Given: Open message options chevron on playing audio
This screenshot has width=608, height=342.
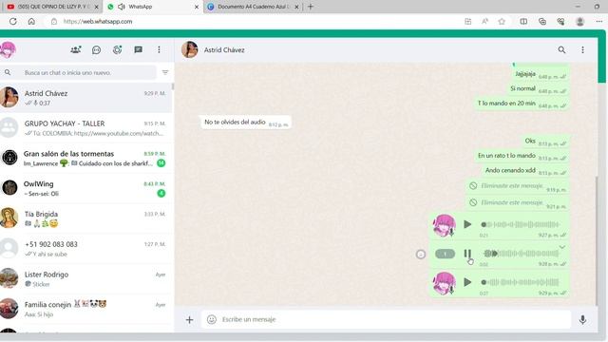Looking at the screenshot, I should tap(561, 247).
